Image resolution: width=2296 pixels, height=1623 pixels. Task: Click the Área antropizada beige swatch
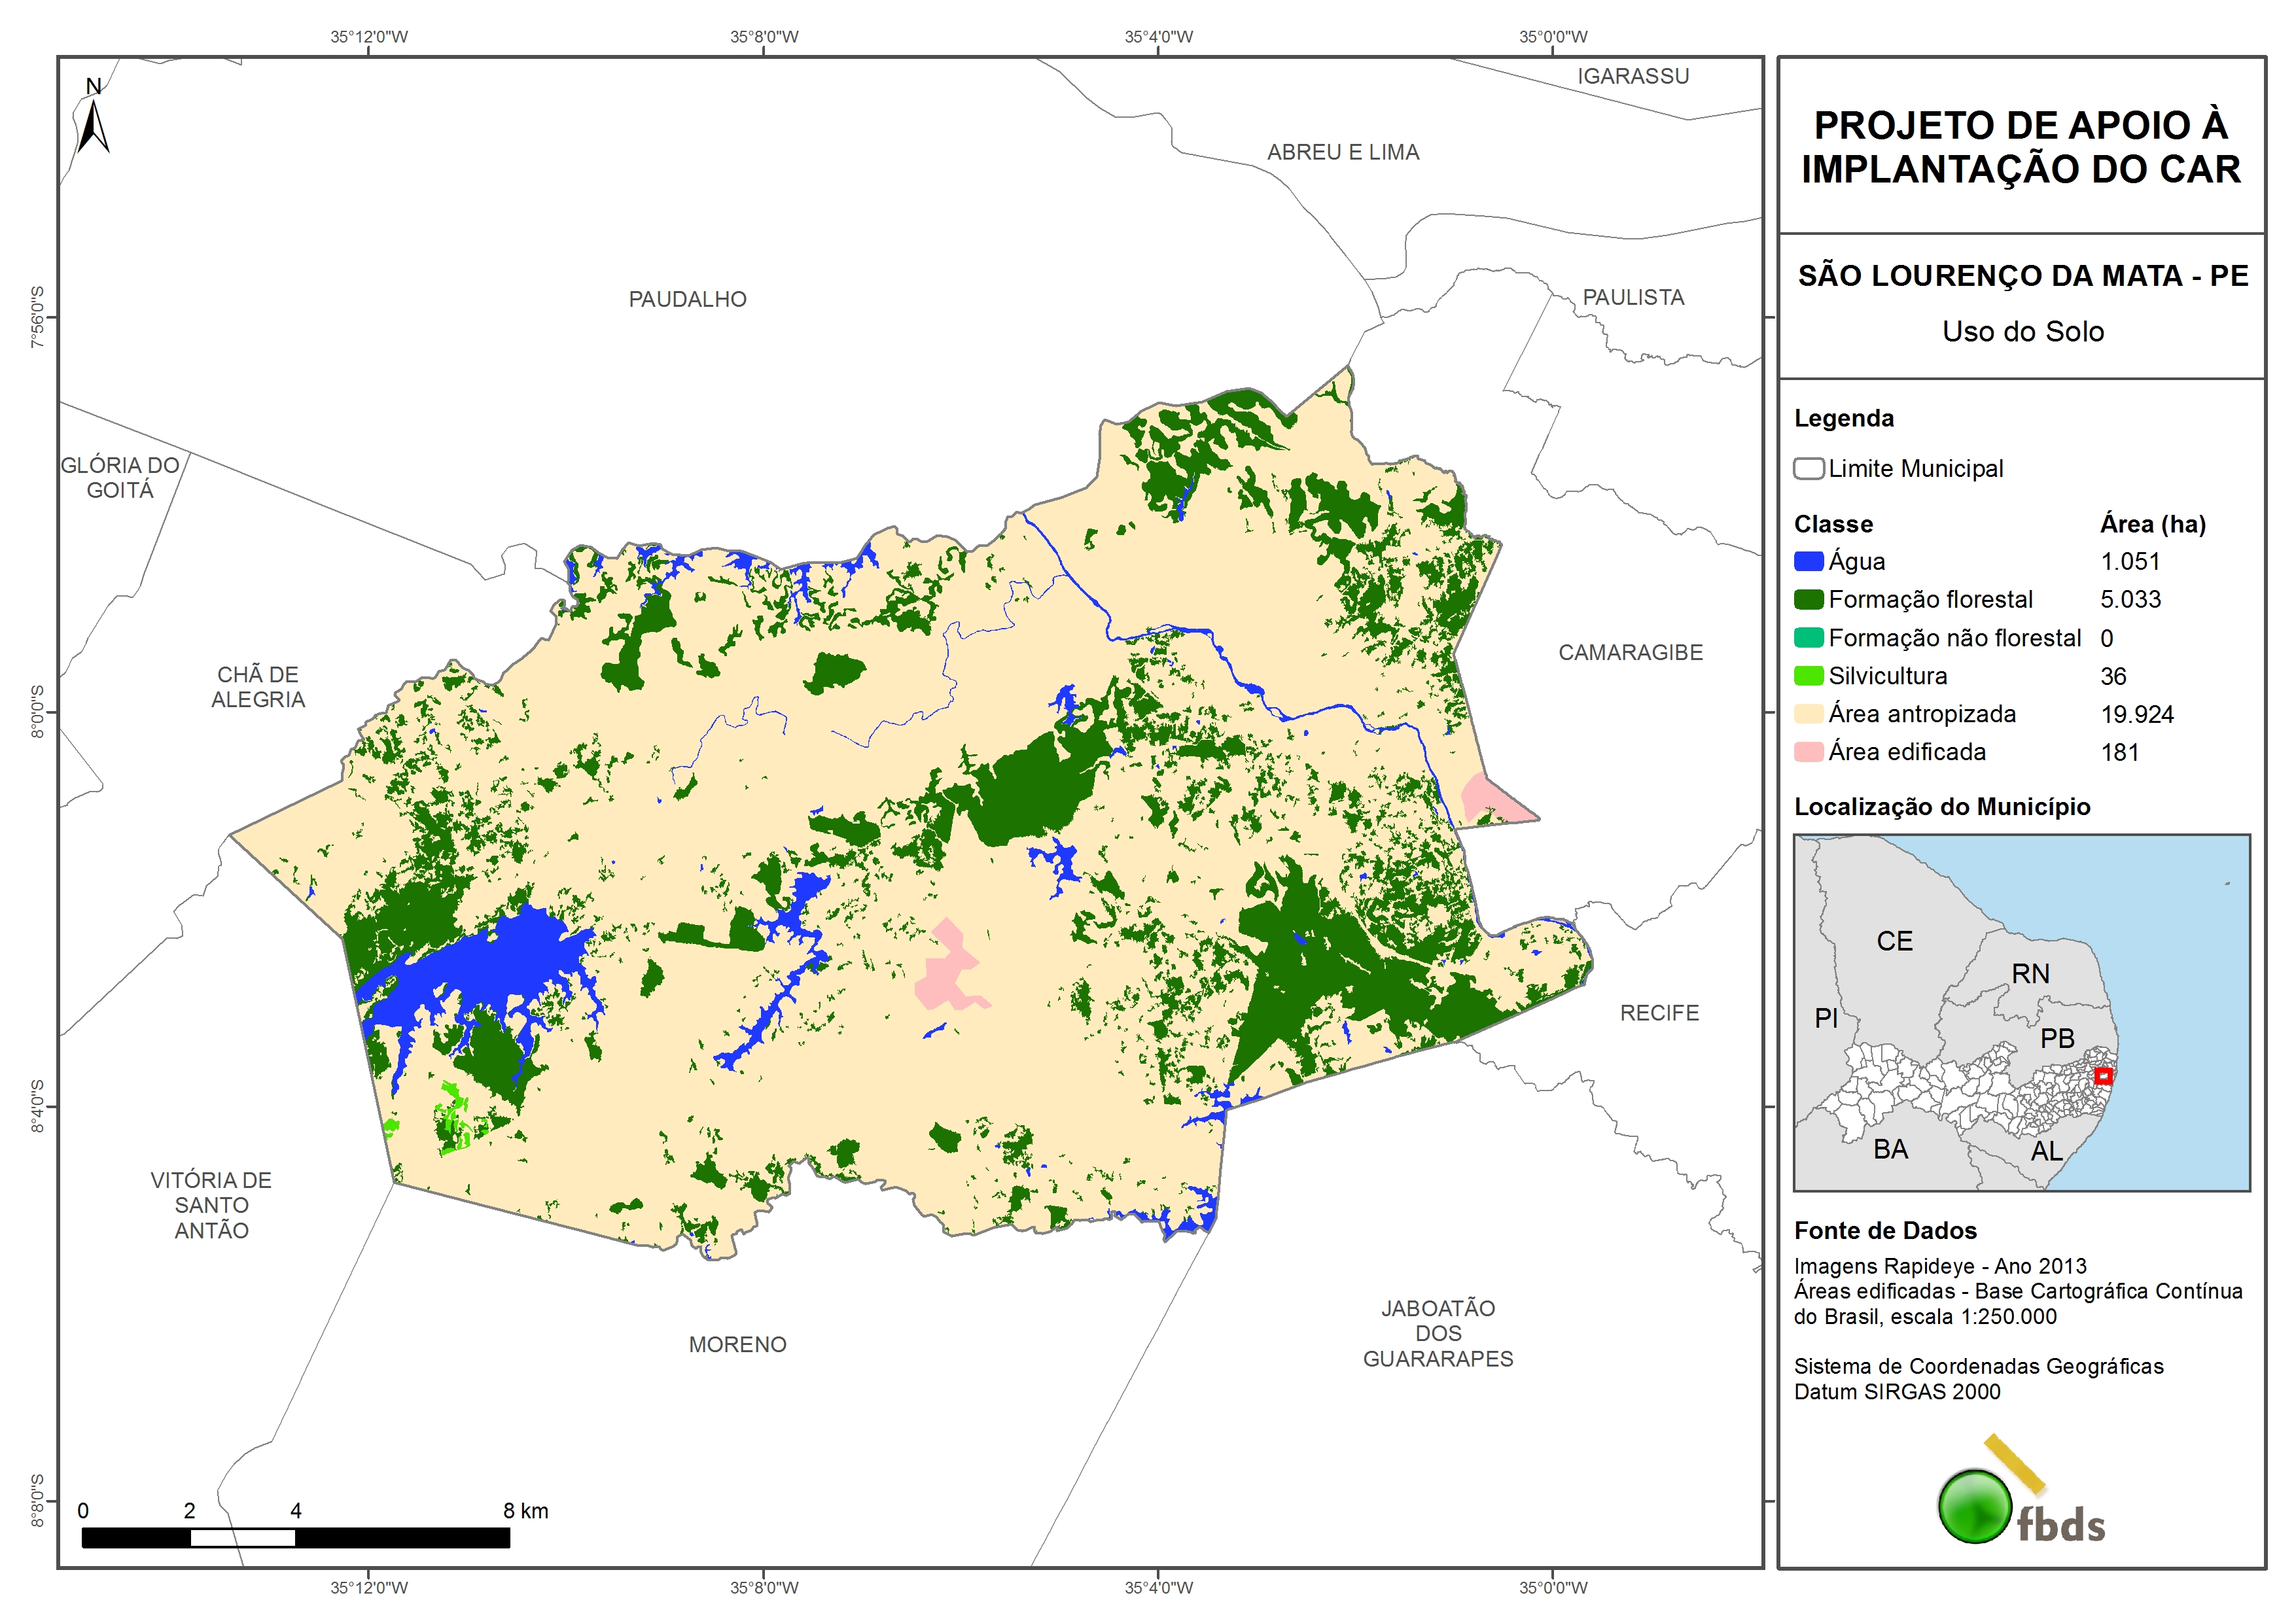click(1808, 714)
